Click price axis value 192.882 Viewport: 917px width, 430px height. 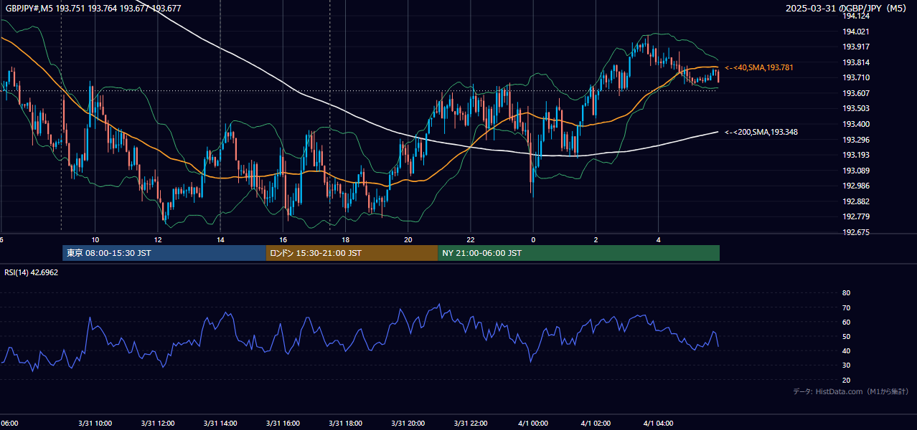(x=857, y=201)
